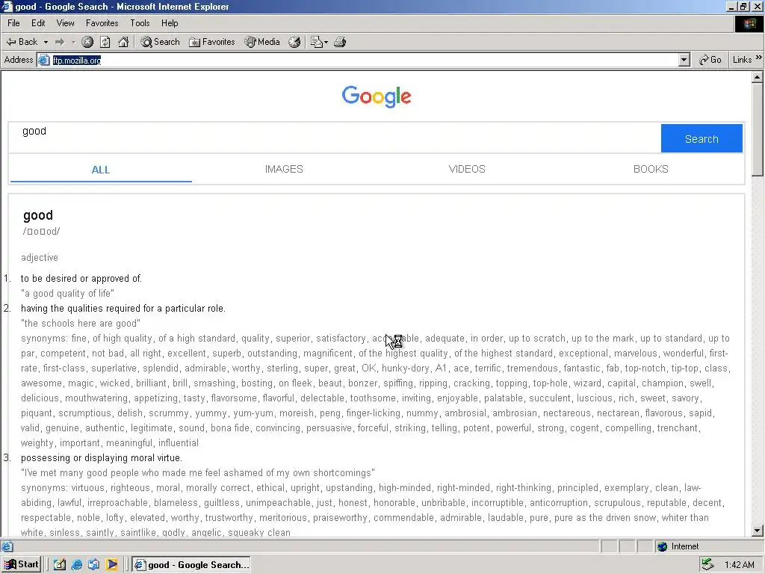This screenshot has height=574, width=765.
Task: Click the Google logo
Action: tap(377, 96)
